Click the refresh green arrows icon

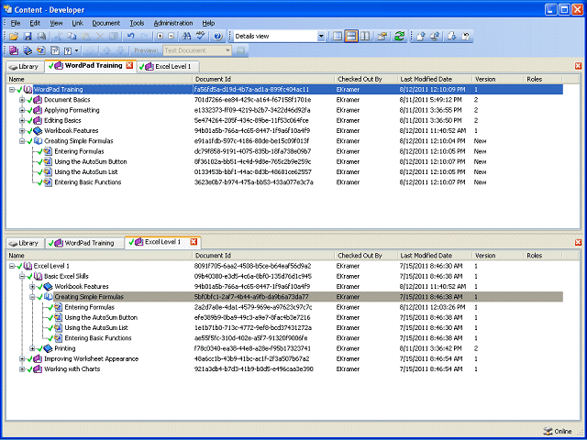[x=400, y=37]
